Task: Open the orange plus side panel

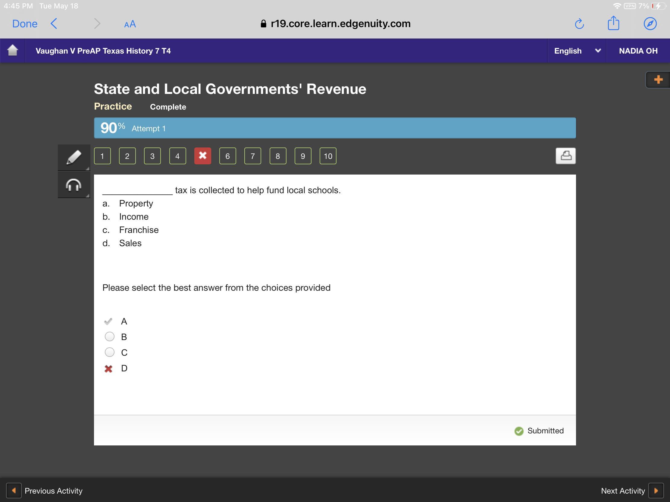Action: pyautogui.click(x=658, y=80)
